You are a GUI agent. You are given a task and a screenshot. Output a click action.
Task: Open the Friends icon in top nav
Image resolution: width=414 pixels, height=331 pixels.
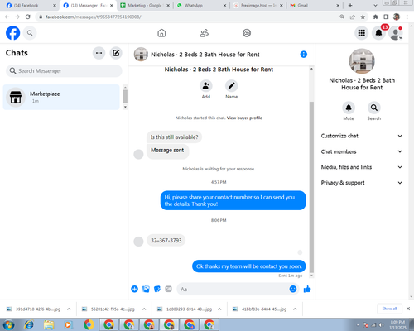205,33
